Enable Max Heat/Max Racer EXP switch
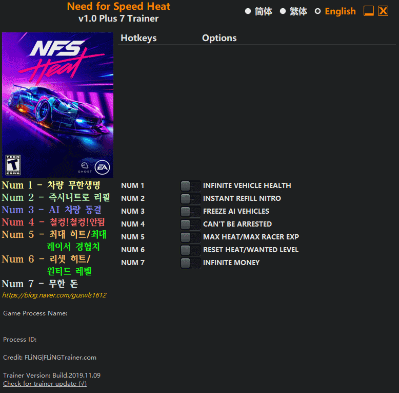This screenshot has height=393, width=399. [190, 237]
